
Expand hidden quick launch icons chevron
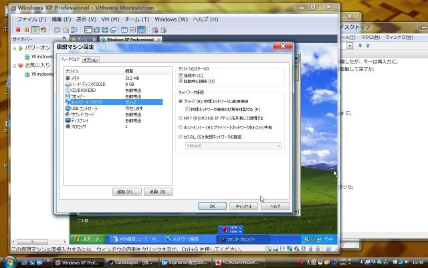point(48,261)
